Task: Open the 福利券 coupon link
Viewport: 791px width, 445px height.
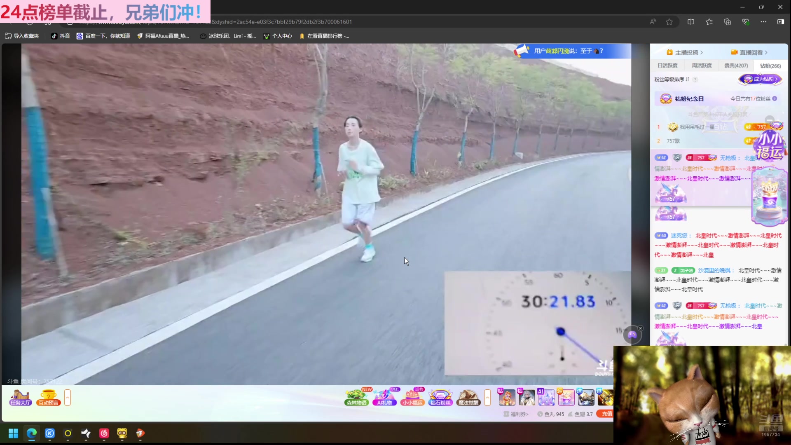Action: [516, 414]
